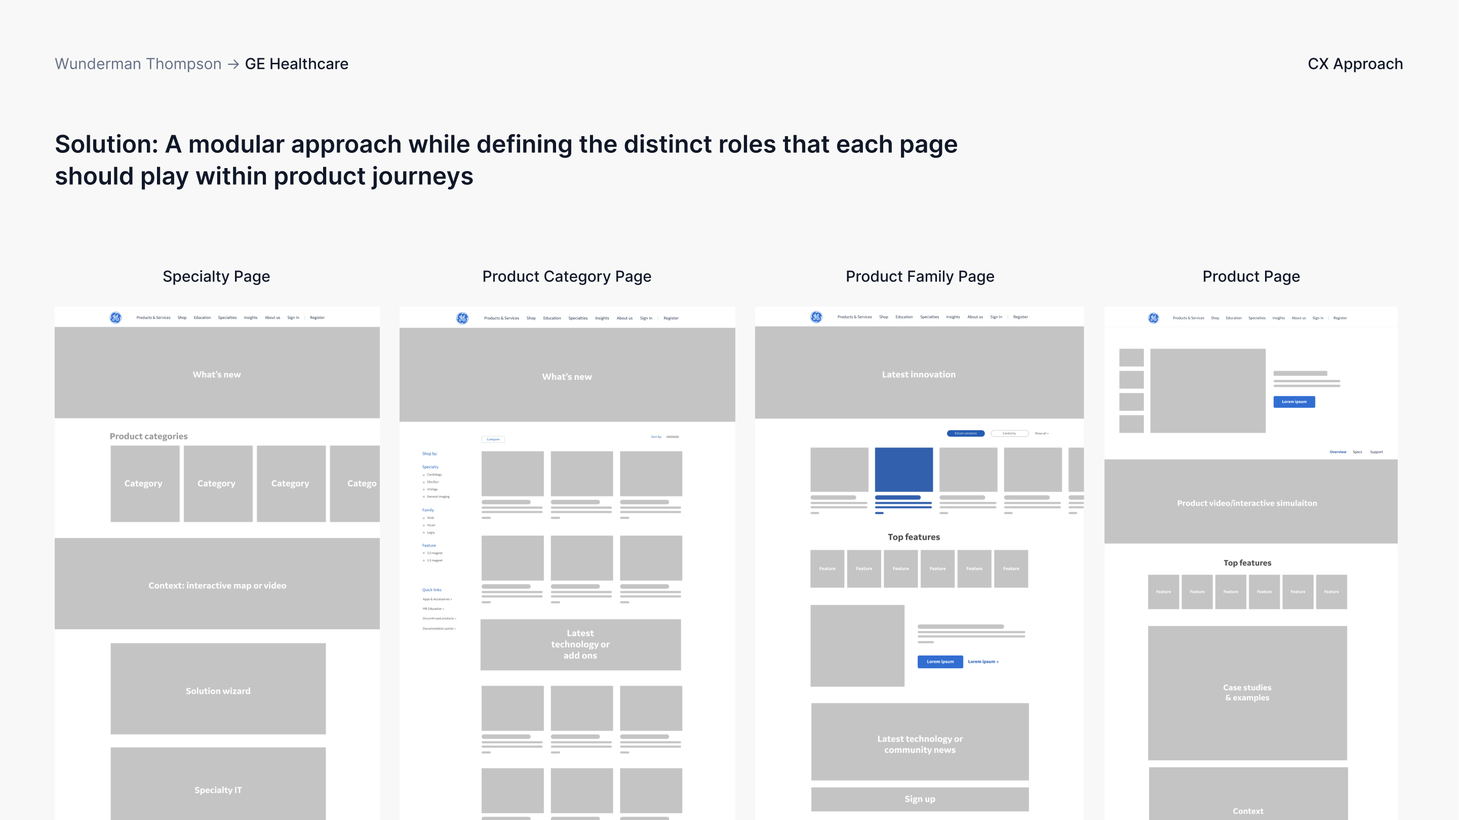Click Latest technology or add ons banner
Viewport: 1459px width, 820px height.
580,645
